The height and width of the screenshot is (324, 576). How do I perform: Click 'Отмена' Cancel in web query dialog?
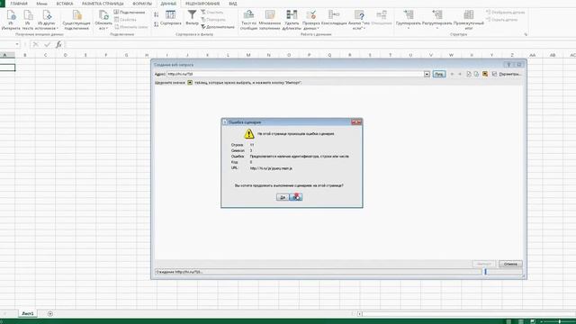click(x=510, y=264)
